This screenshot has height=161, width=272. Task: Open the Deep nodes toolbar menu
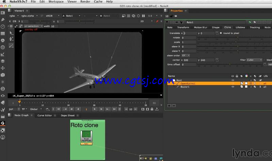point(3,89)
